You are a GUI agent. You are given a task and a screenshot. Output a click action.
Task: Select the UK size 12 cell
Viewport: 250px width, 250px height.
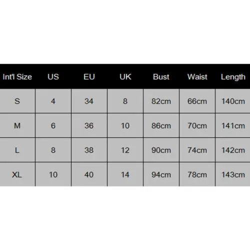tap(125, 150)
